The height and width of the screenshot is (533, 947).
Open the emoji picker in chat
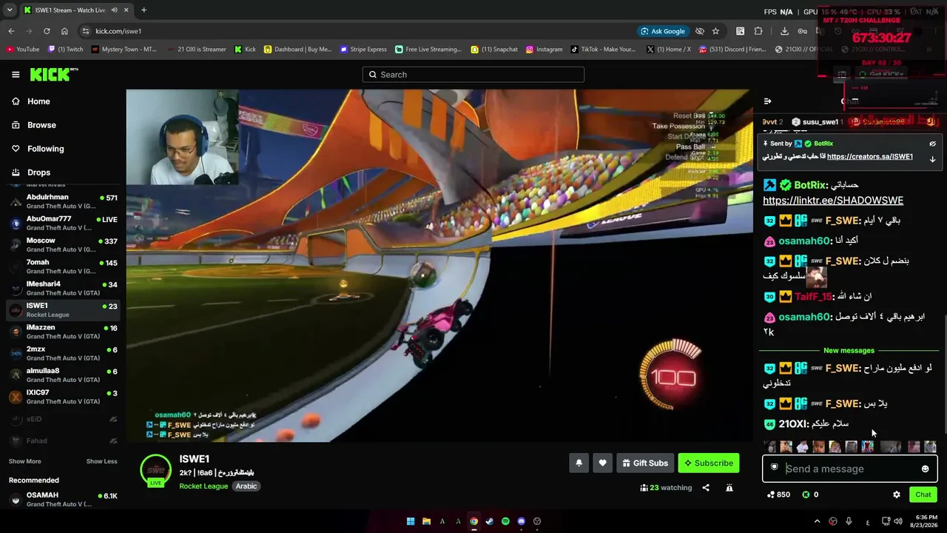pos(925,469)
